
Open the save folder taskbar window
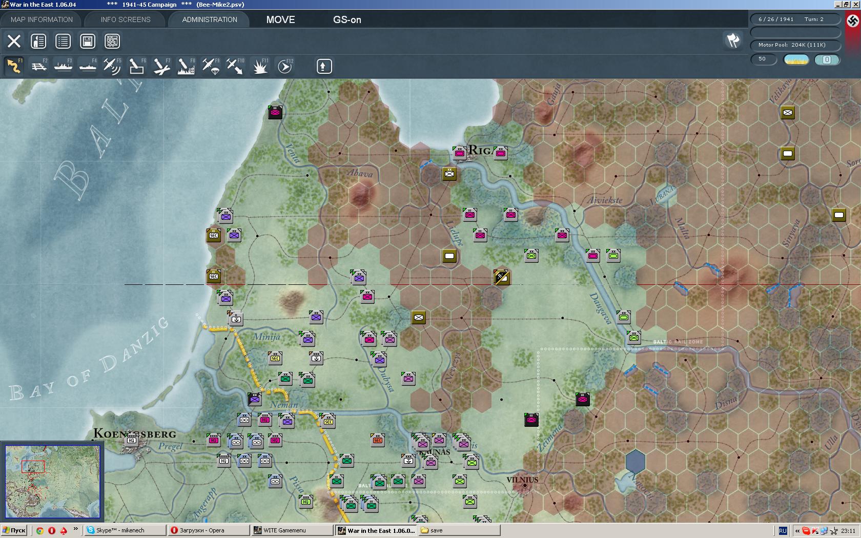(459, 530)
